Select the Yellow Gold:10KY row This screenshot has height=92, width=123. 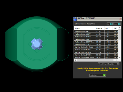pos(96,34)
